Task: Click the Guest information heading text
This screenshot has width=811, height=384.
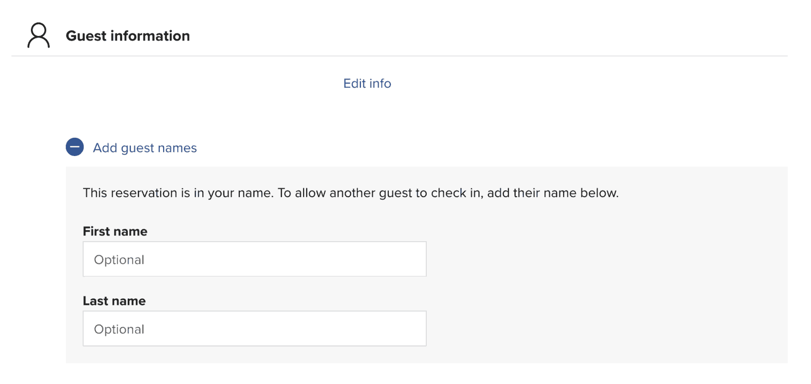Action: (128, 35)
